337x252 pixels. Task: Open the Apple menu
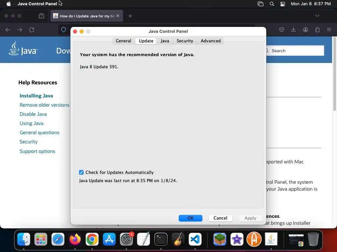click(9, 4)
